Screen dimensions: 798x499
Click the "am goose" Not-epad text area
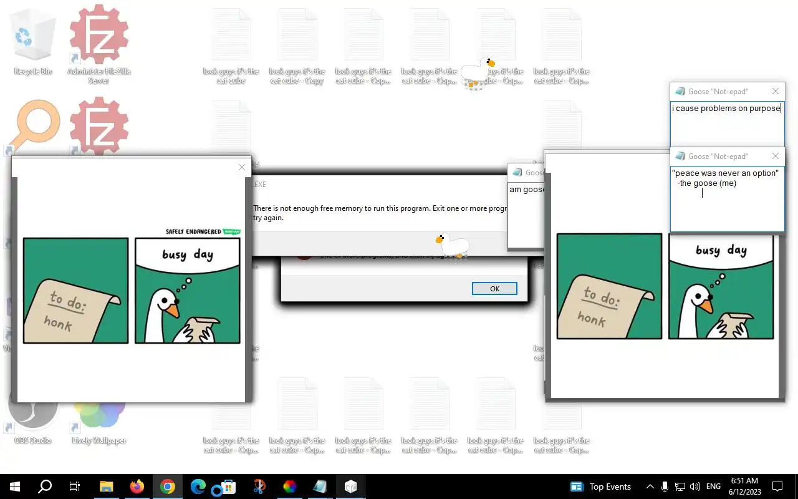point(527,215)
